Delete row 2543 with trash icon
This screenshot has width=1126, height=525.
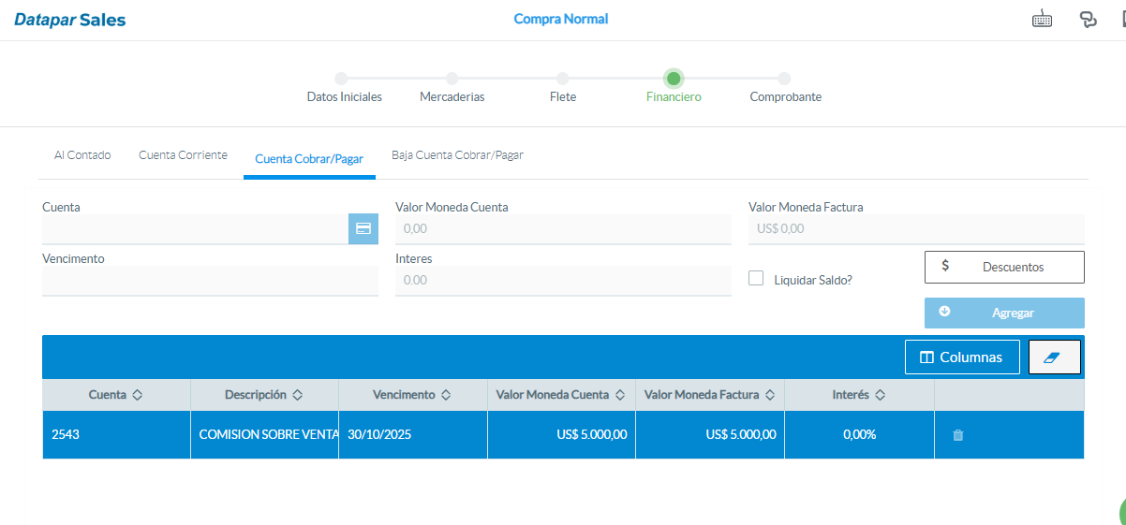point(957,435)
